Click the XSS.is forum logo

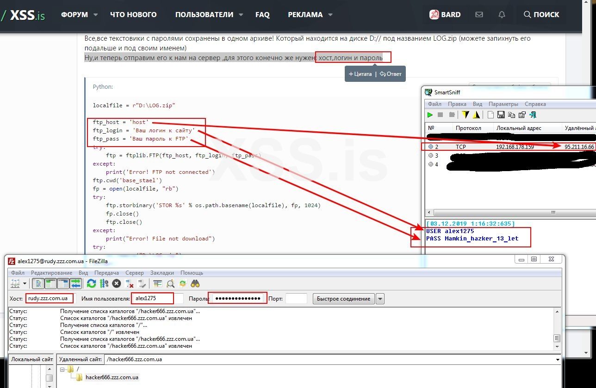tap(23, 15)
